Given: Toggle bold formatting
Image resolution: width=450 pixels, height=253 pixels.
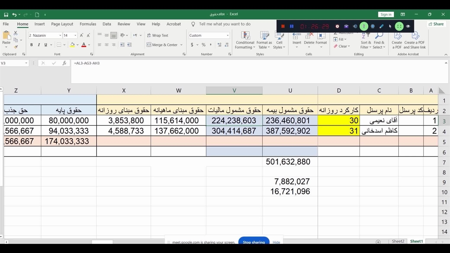Looking at the screenshot, I should point(31,45).
